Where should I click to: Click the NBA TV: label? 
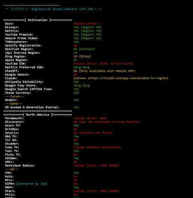click(11, 137)
